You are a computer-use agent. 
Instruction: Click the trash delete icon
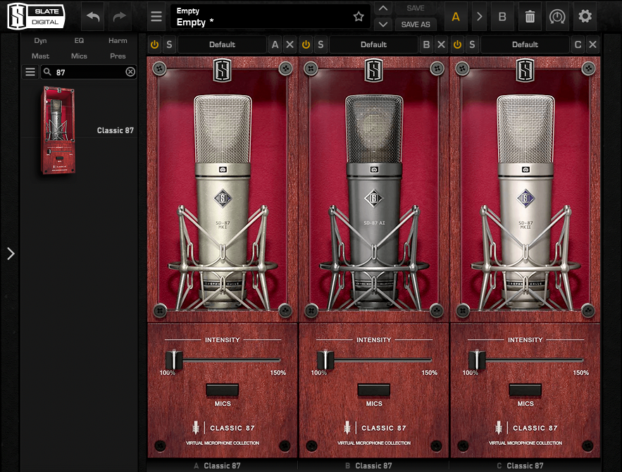tap(530, 16)
